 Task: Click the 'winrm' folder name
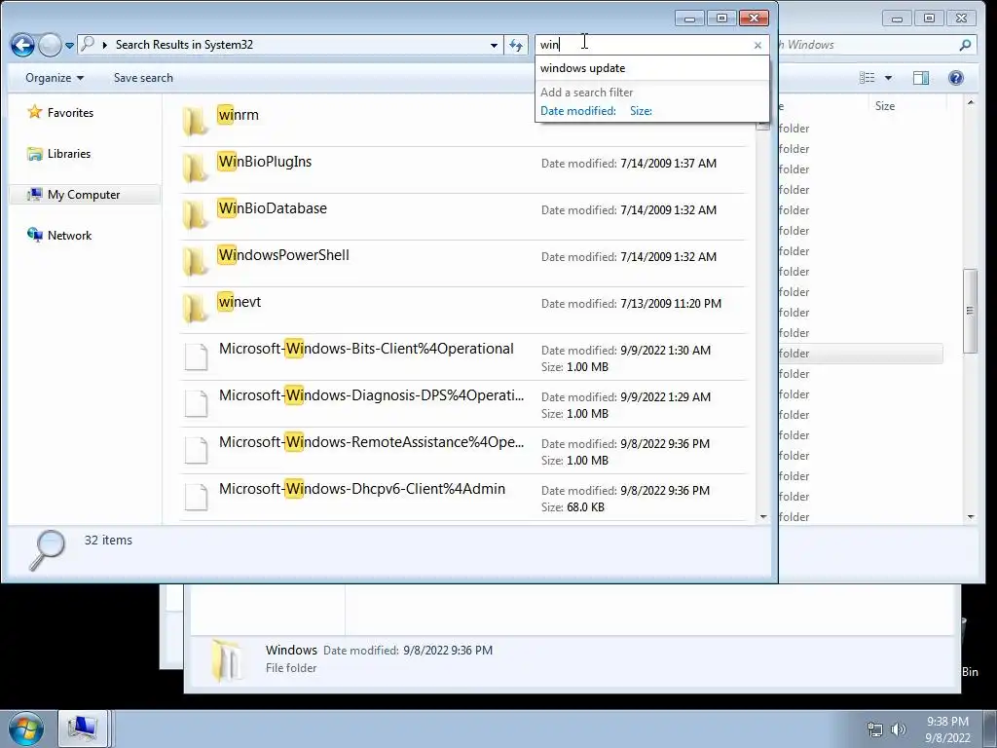tap(239, 115)
